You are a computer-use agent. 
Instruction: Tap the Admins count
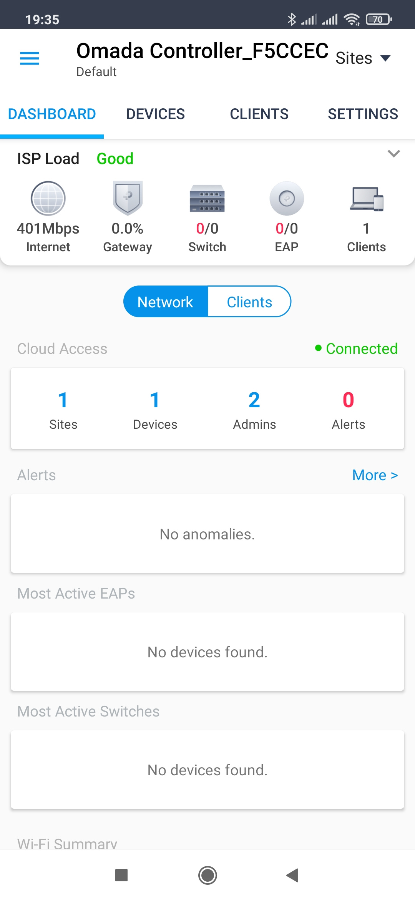click(x=254, y=409)
